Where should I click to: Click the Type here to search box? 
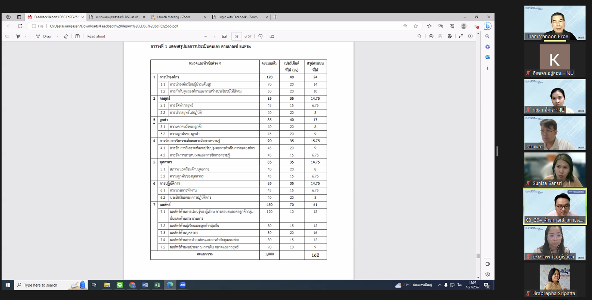coord(51,285)
